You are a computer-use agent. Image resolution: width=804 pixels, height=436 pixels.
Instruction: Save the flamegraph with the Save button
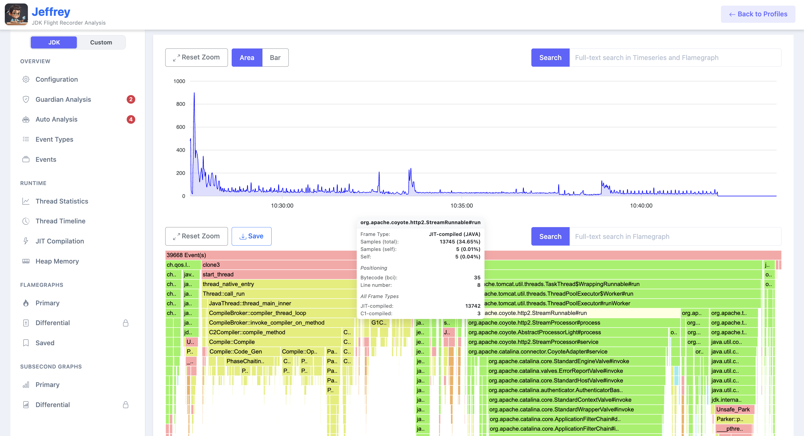point(251,236)
